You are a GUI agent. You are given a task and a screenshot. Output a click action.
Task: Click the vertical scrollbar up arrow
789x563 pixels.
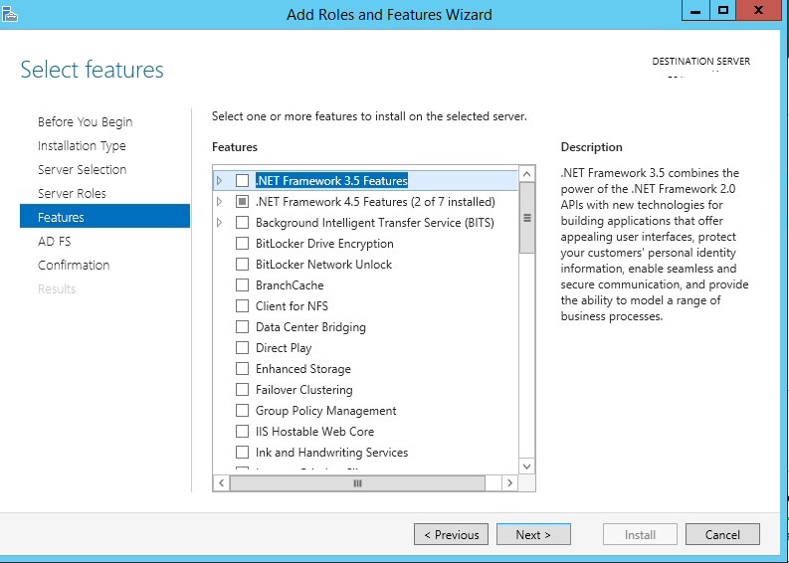pos(527,177)
